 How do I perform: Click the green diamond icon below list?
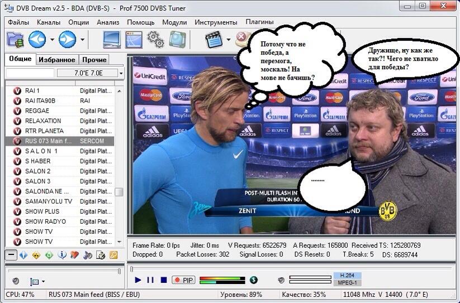(49, 255)
